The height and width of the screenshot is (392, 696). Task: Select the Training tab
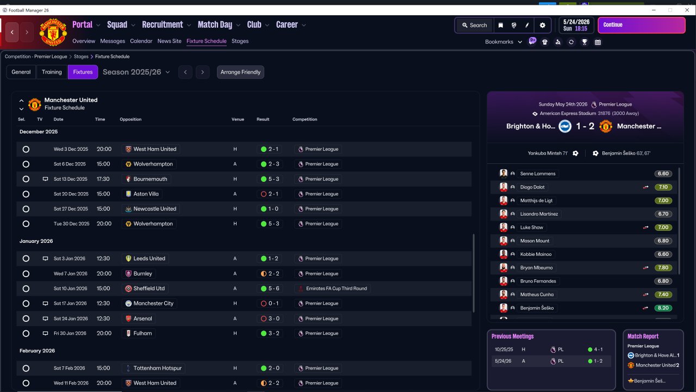pyautogui.click(x=52, y=72)
